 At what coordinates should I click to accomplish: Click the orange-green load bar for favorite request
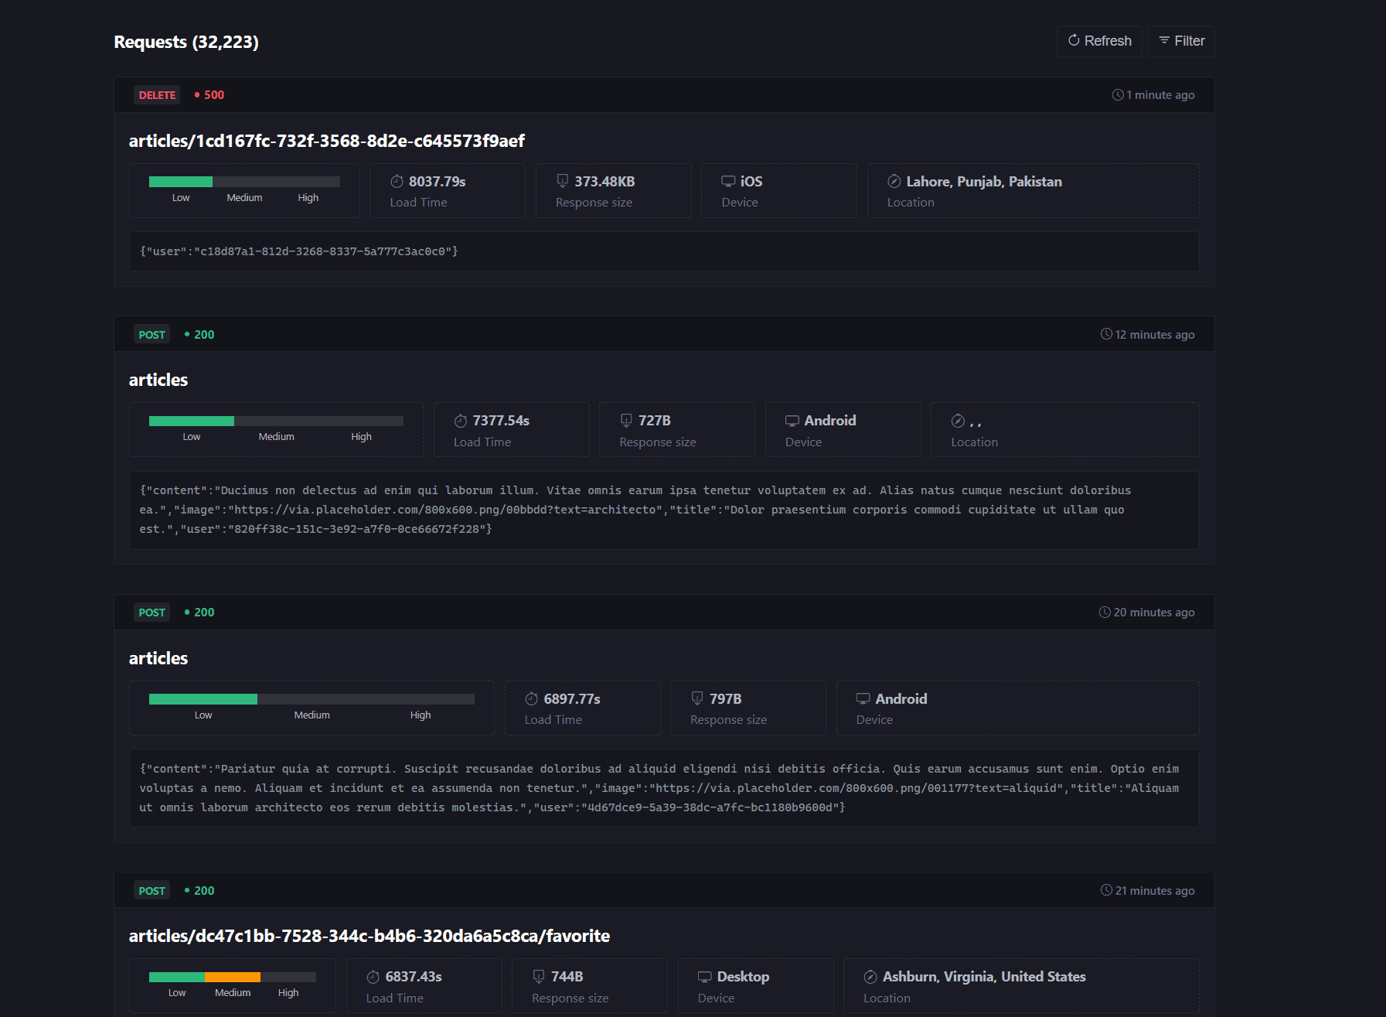coord(232,977)
